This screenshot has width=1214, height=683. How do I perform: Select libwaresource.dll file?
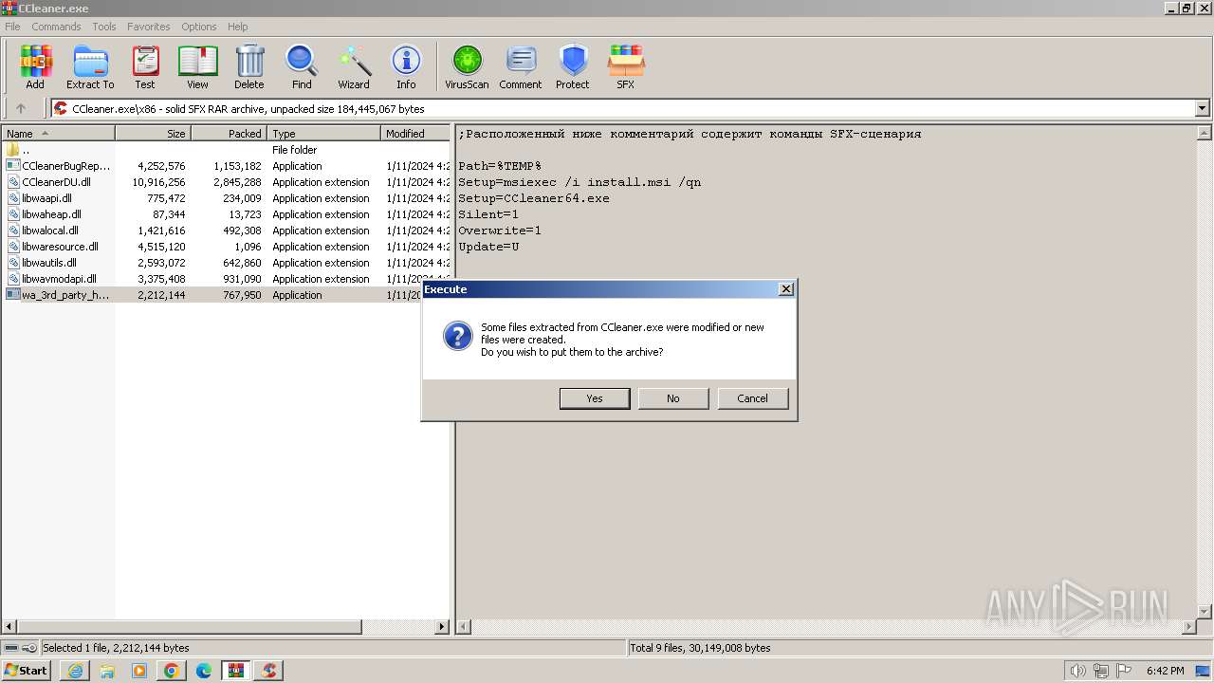226,247
